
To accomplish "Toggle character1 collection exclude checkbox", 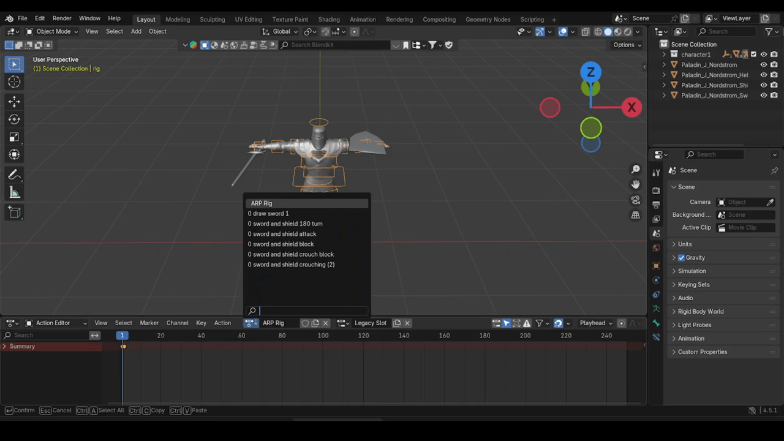I will tap(754, 55).
